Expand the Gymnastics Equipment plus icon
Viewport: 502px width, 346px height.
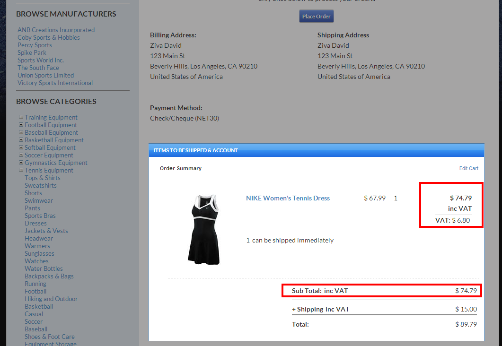21,163
